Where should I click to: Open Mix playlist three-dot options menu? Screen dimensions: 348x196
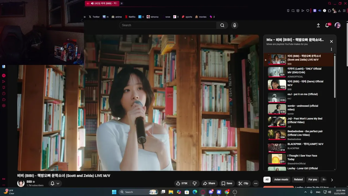click(x=331, y=49)
